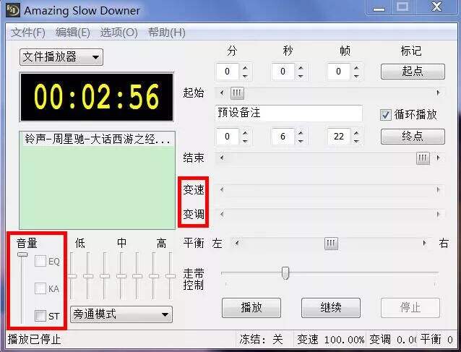
Task: Click the right arrow of balance slider
Action: 424,243
